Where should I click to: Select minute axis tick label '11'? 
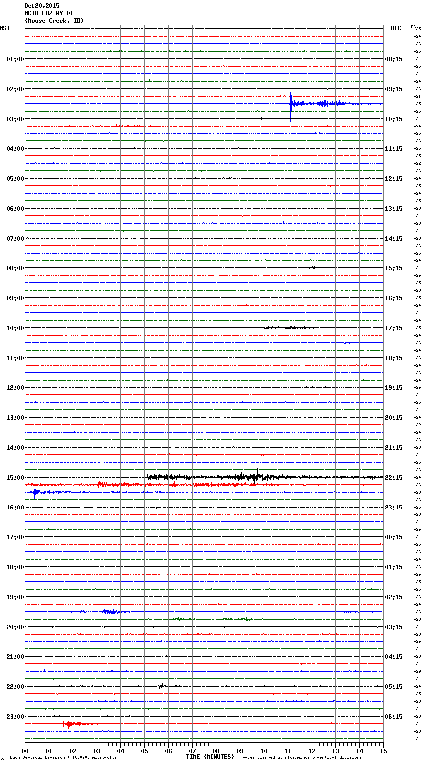288,750
